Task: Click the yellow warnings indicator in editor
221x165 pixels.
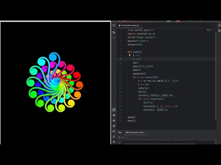Action: [209, 30]
